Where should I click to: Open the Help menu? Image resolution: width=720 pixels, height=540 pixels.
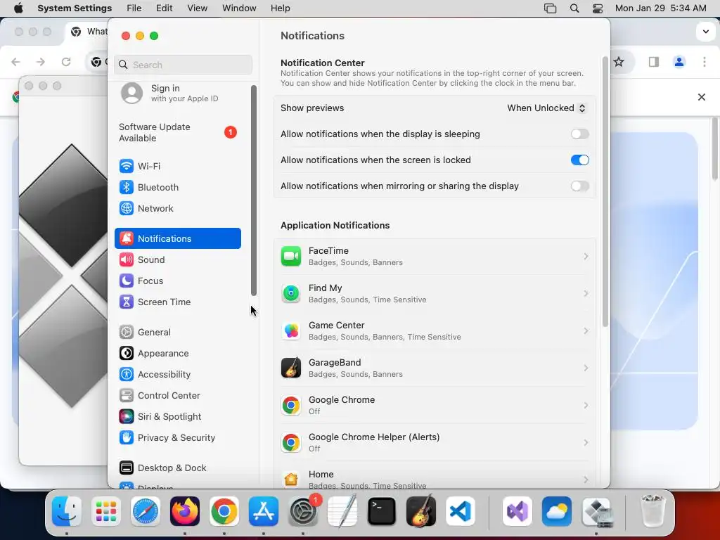(280, 8)
